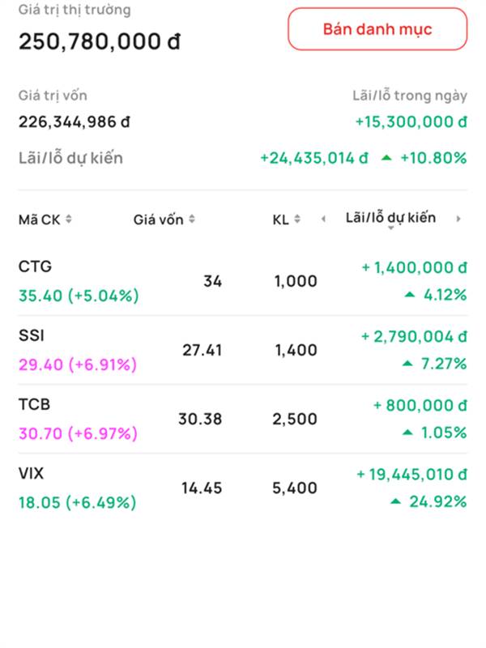Tap the +15,300,000 đ daily profit figure
This screenshot has width=486, height=648.
click(411, 122)
